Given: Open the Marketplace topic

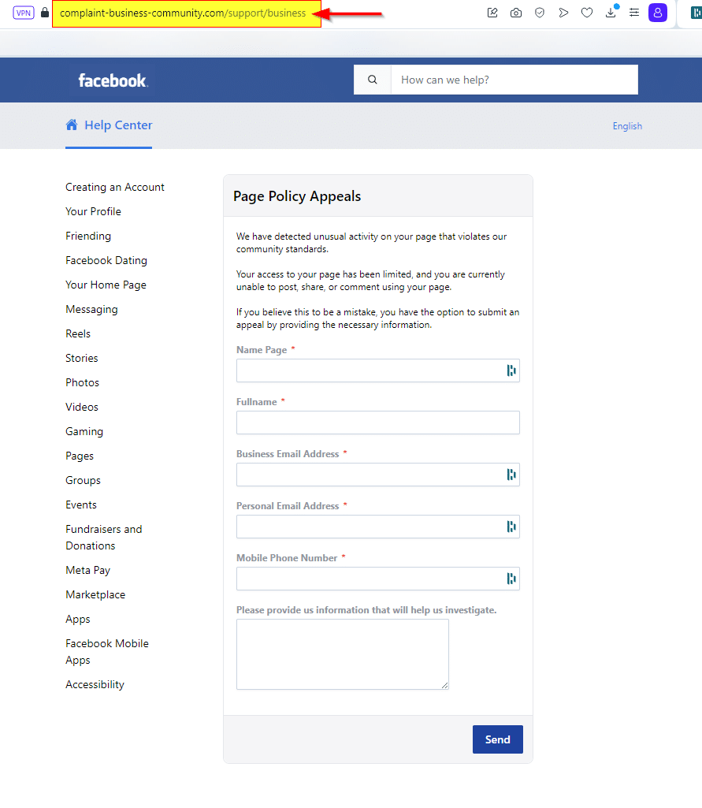Looking at the screenshot, I should click(95, 594).
